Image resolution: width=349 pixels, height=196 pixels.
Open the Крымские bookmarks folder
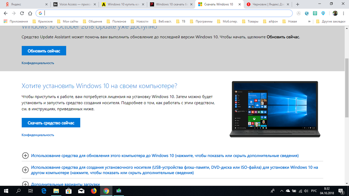click(x=42, y=21)
